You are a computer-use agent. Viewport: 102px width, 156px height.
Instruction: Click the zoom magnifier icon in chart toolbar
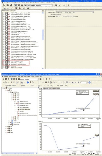pos(41,82)
